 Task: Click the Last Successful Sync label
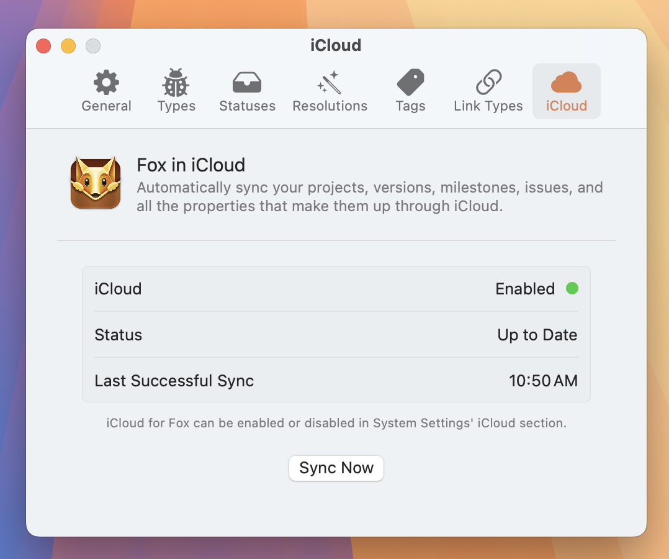[174, 381]
